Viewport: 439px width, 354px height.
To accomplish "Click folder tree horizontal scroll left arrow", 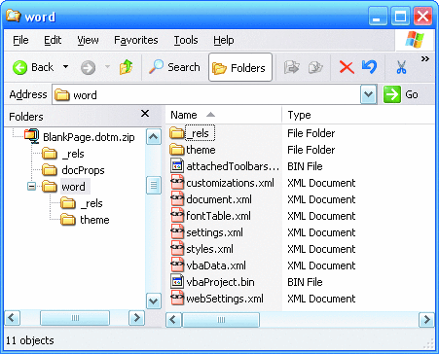I will (13, 318).
